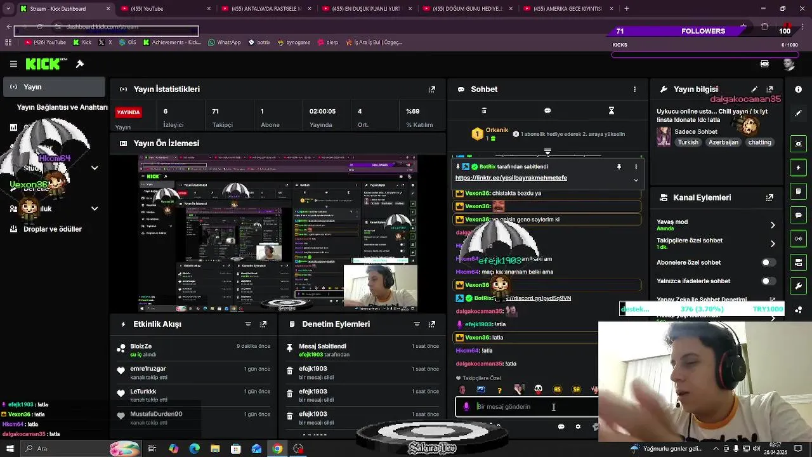812x457 pixels.
Task: Click the message input field
Action: [527, 407]
